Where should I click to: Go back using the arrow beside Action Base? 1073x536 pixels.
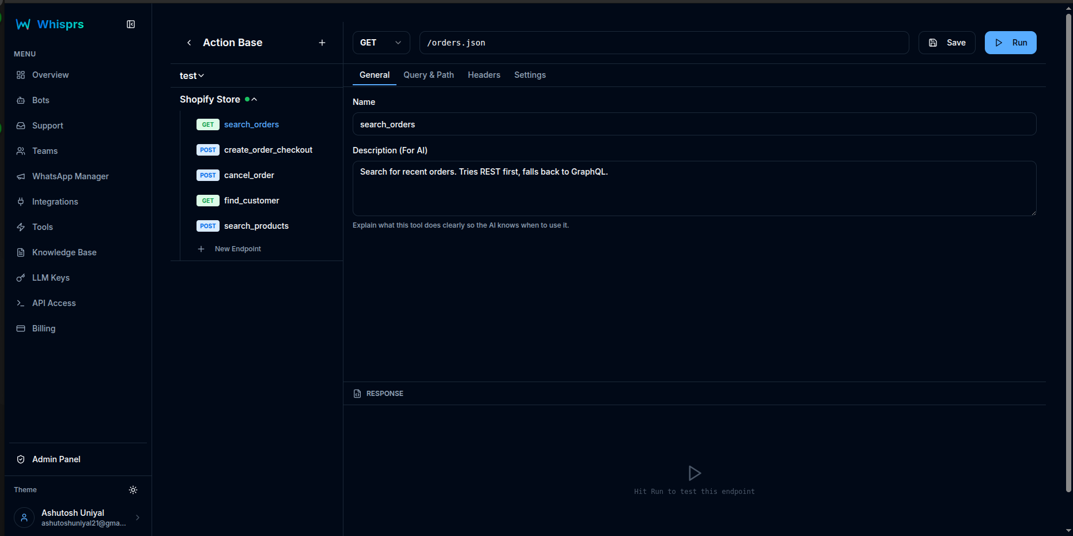point(189,43)
